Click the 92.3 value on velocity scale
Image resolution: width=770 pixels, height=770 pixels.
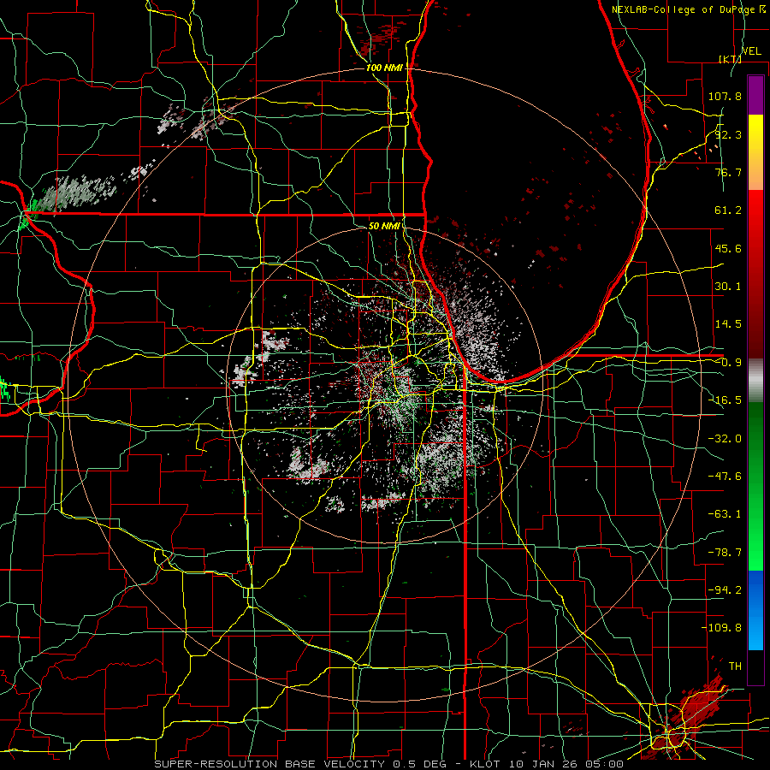pos(728,134)
